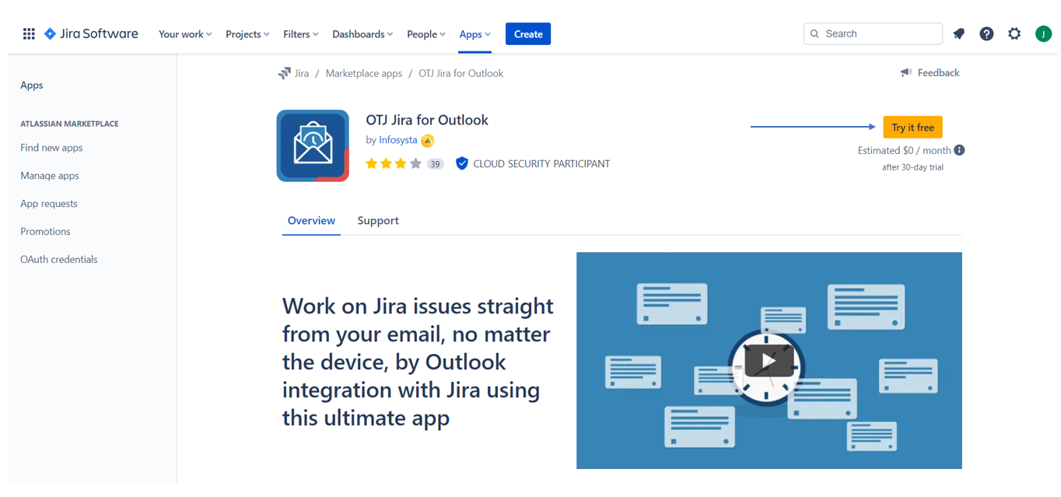
Task: Click the Cloud Security shield icon
Action: coord(461,163)
